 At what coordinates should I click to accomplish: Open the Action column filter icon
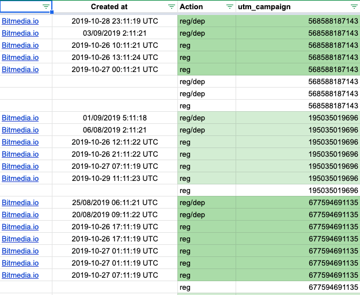click(x=230, y=6)
